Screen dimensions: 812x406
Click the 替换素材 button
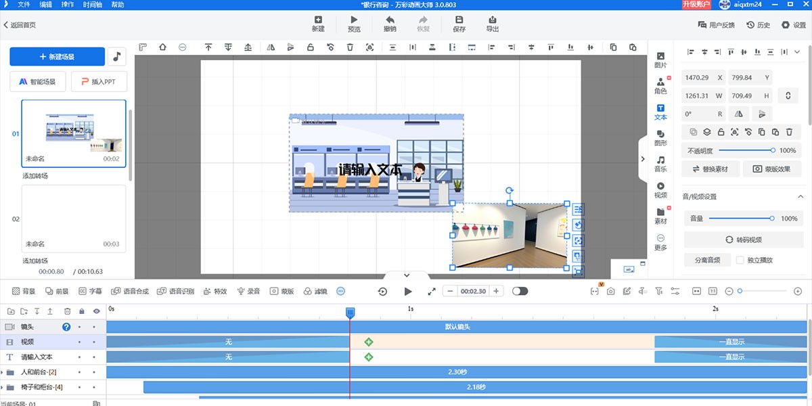point(710,169)
